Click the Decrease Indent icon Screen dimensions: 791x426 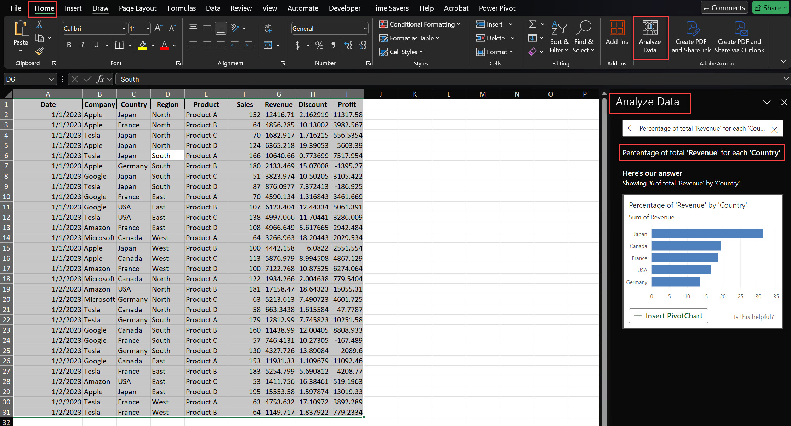pyautogui.click(x=235, y=45)
